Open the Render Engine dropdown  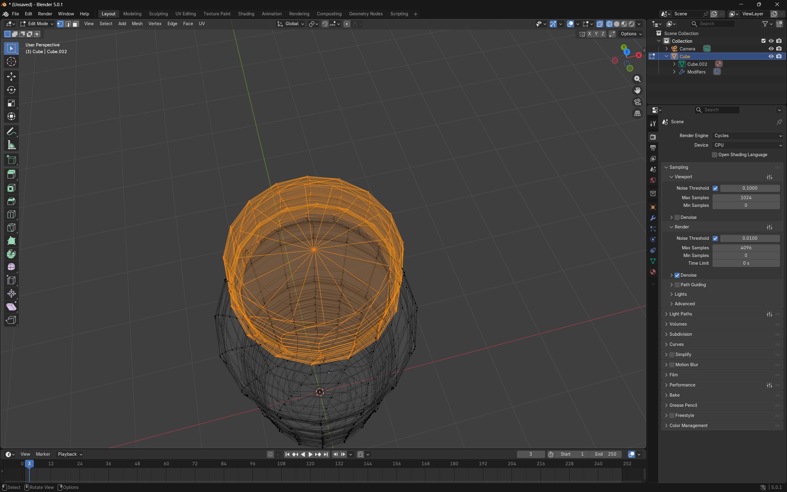pos(747,136)
